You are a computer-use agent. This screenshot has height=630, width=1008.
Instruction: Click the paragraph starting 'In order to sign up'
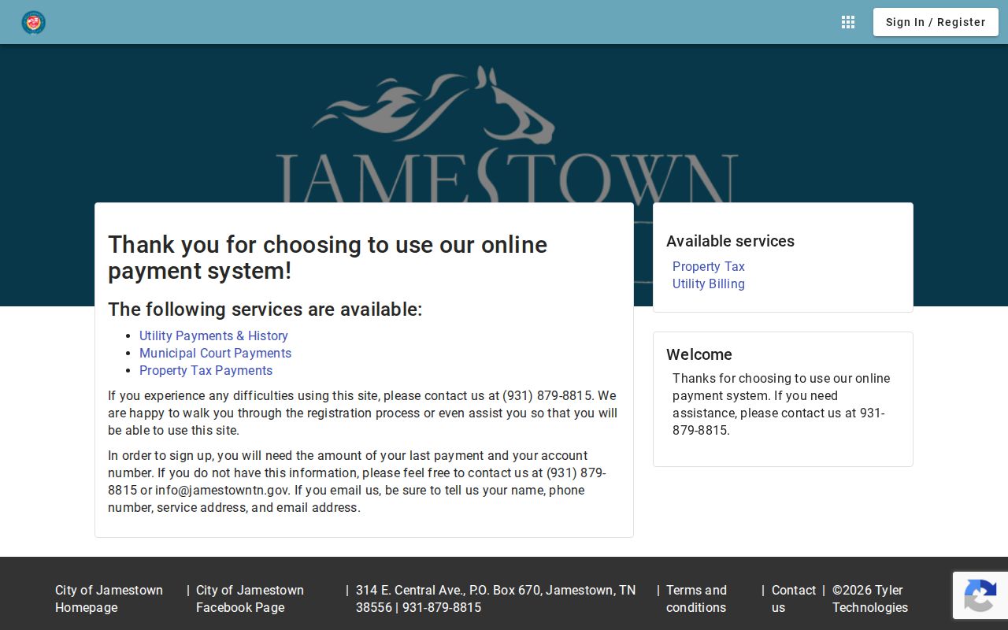(x=363, y=481)
